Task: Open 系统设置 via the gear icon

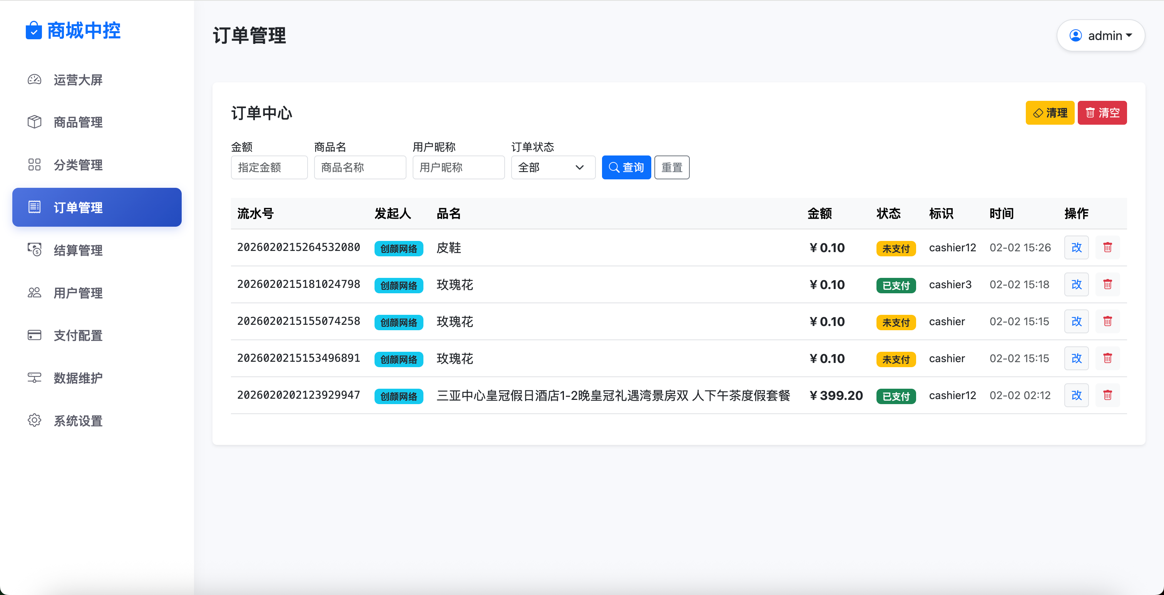Action: pyautogui.click(x=34, y=420)
